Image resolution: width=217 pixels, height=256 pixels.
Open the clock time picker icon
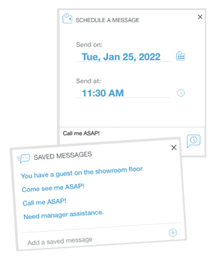point(181,93)
